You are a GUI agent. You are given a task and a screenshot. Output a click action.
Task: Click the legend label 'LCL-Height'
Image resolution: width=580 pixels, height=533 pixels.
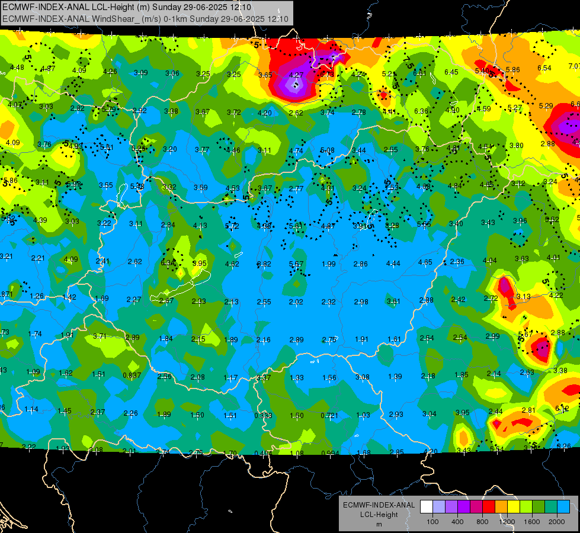point(379,515)
